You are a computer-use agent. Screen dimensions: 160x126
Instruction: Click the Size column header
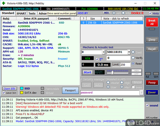(94, 19)
